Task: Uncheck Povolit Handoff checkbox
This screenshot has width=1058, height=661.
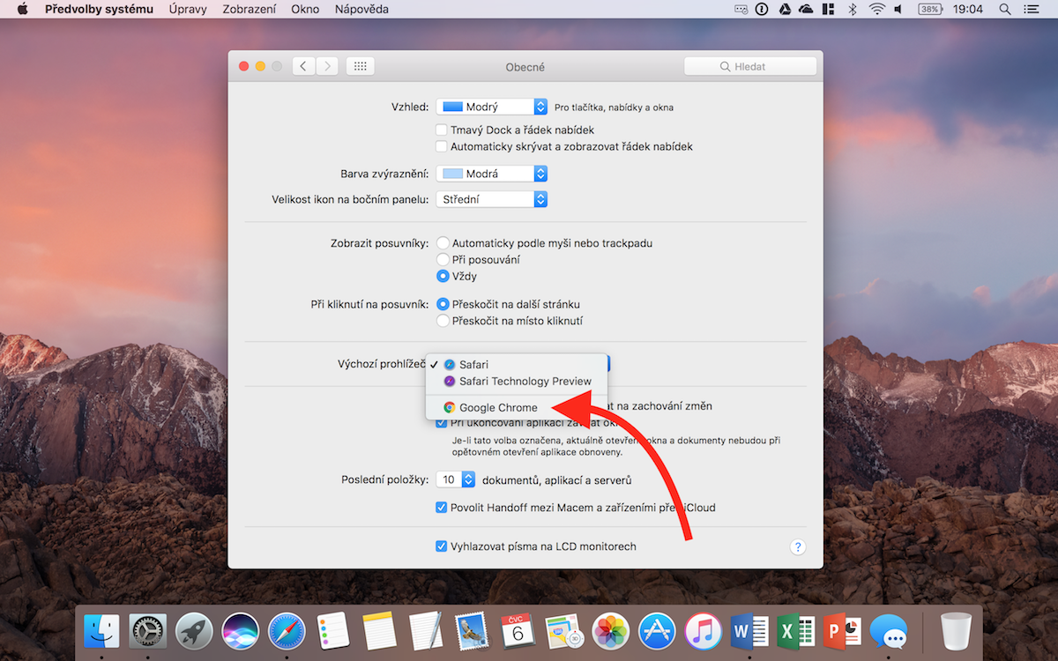Action: click(443, 508)
